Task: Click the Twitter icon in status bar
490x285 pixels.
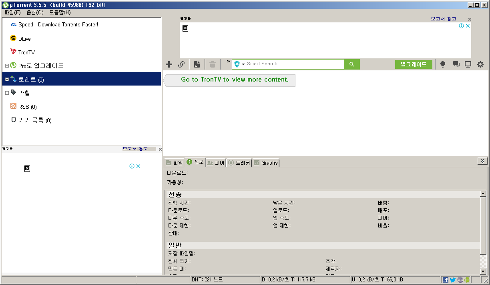Action: [x=453, y=280]
